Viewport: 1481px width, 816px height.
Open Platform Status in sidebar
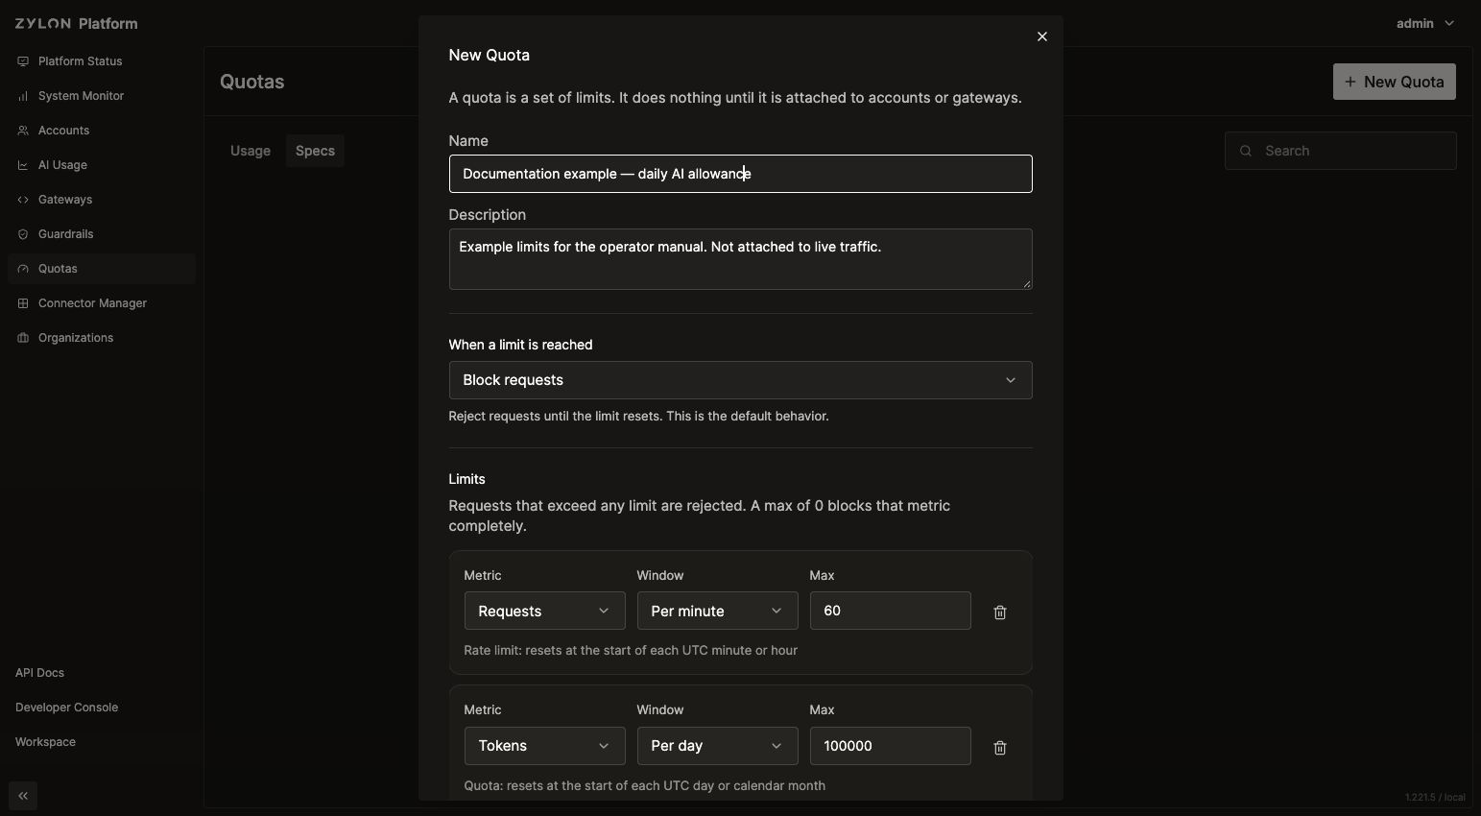102,61
